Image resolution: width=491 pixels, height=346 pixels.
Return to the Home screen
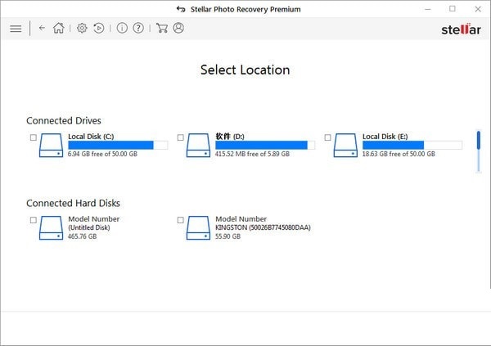pyautogui.click(x=59, y=28)
